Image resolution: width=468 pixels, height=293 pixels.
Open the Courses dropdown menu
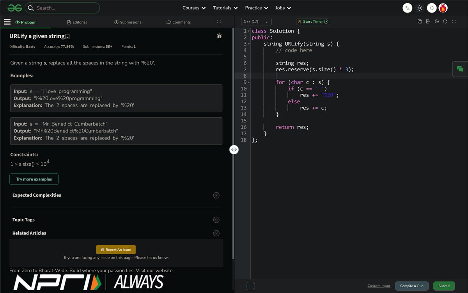tap(194, 8)
